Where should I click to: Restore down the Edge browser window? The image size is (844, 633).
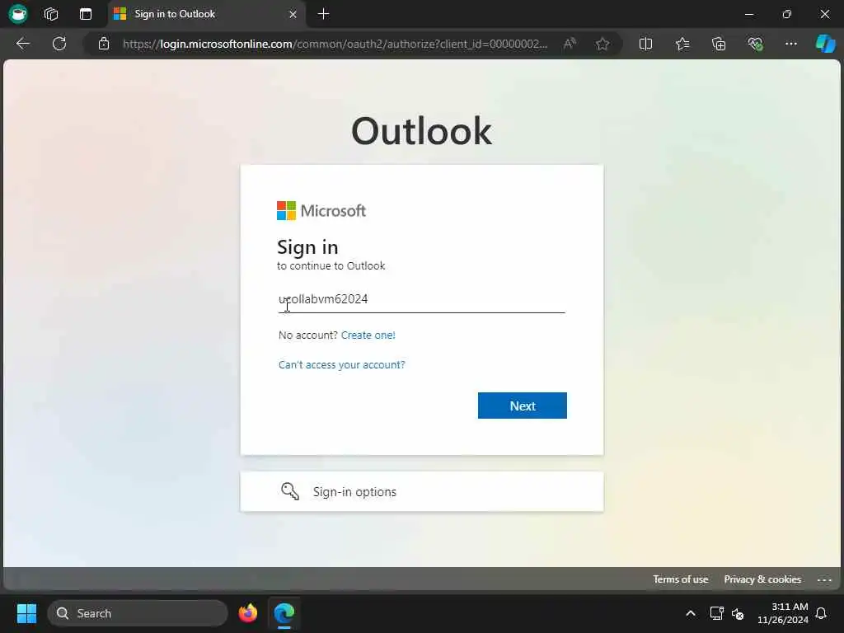(x=787, y=14)
